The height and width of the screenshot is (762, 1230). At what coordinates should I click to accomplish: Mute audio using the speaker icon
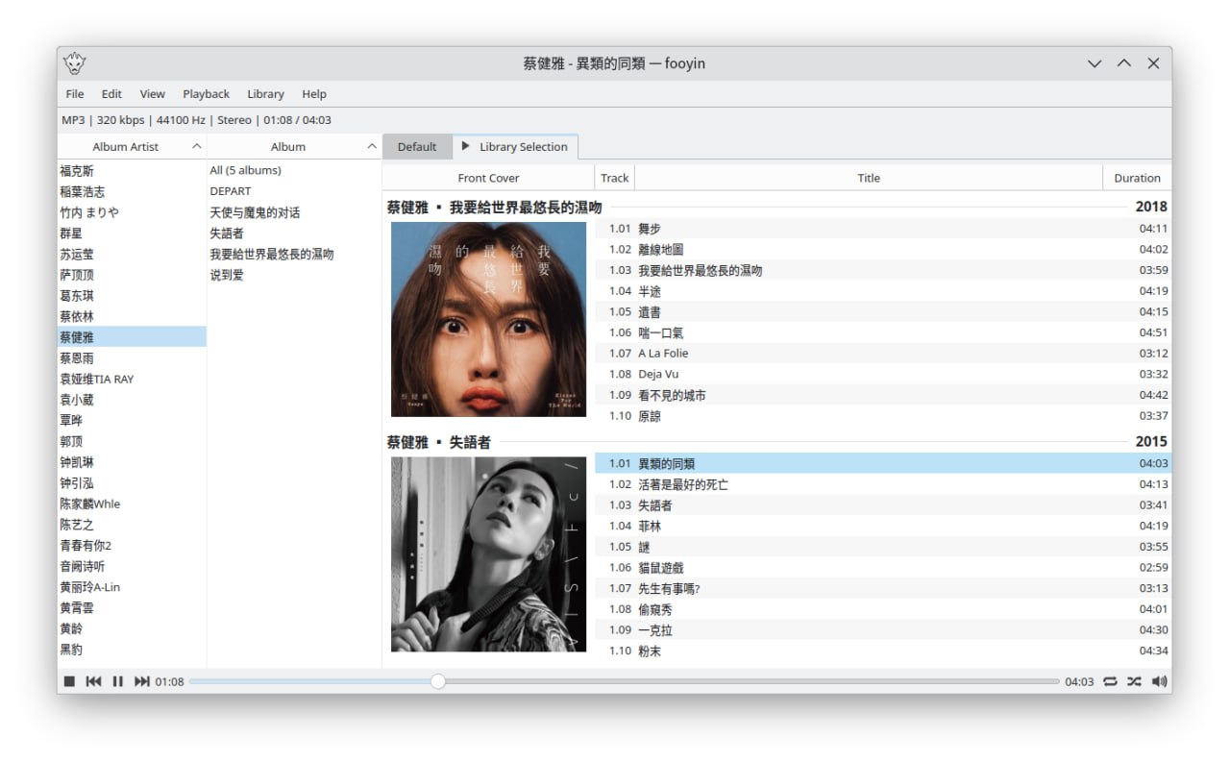(1159, 681)
